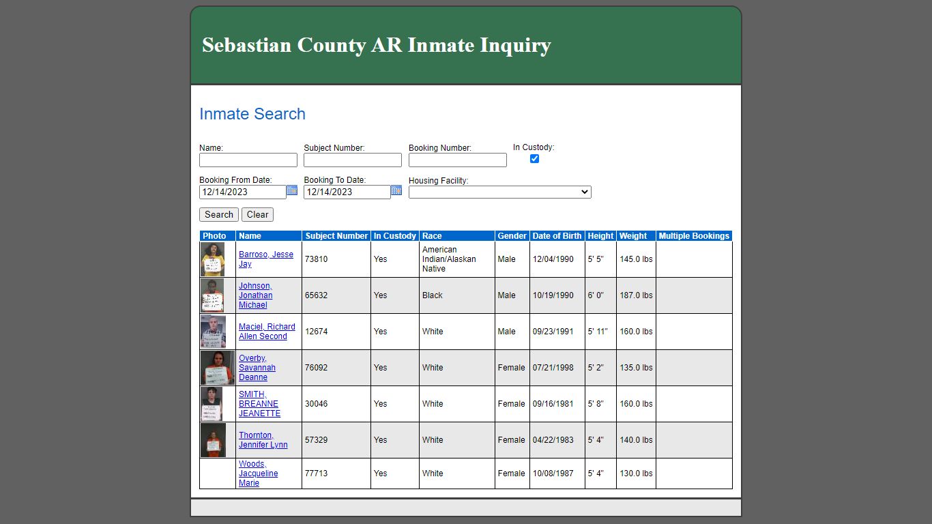
Task: Focus the Subject Number input field
Action: coord(353,160)
